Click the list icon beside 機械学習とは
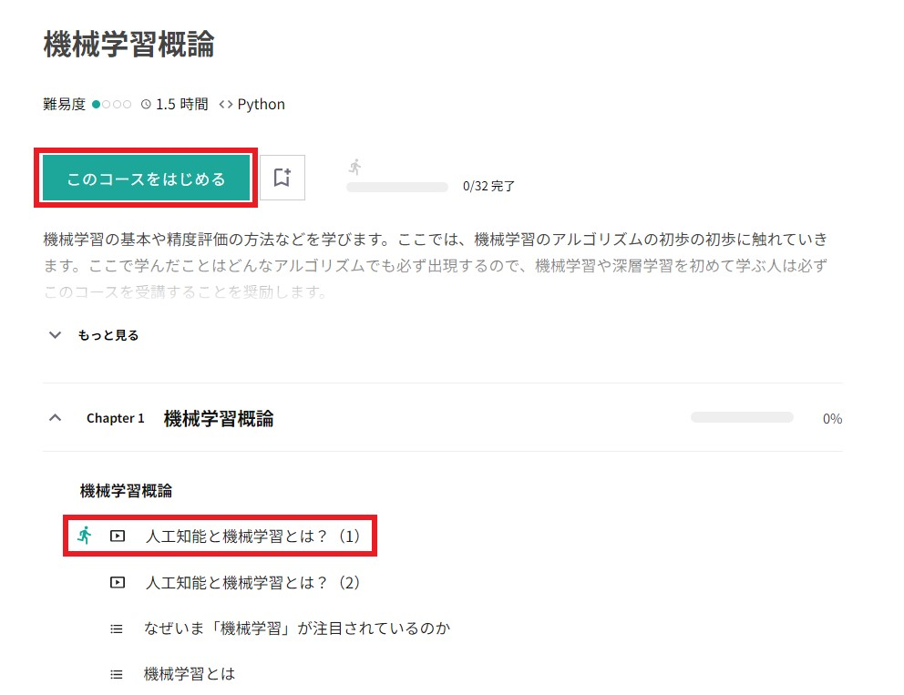This screenshot has height=695, width=904. click(117, 674)
